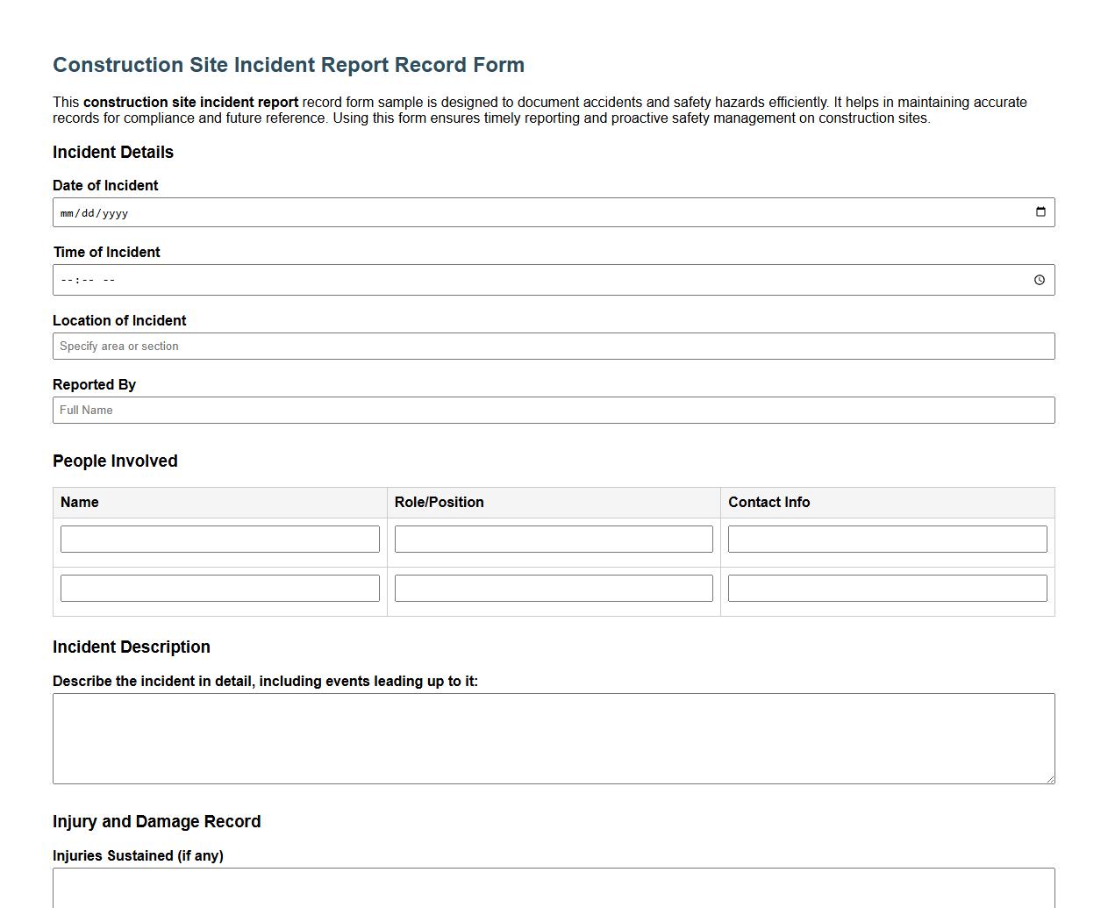
Task: Select the second row Contact Info box
Action: pyautogui.click(x=886, y=587)
